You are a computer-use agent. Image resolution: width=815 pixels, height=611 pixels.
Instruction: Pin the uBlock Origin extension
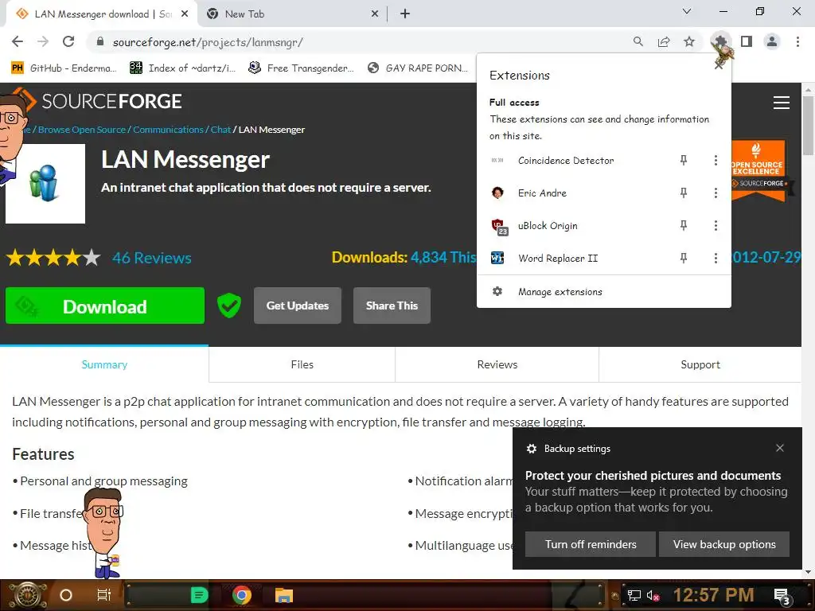click(x=684, y=225)
